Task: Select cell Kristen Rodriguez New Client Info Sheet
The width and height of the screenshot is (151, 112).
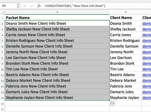Action: coord(57,41)
